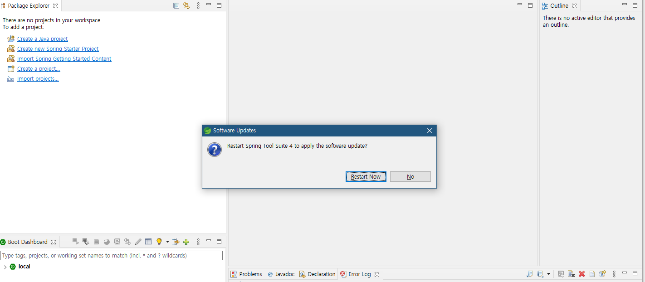Click the Boot Dashboard lightbulb icon
The image size is (645, 282).
(159, 242)
